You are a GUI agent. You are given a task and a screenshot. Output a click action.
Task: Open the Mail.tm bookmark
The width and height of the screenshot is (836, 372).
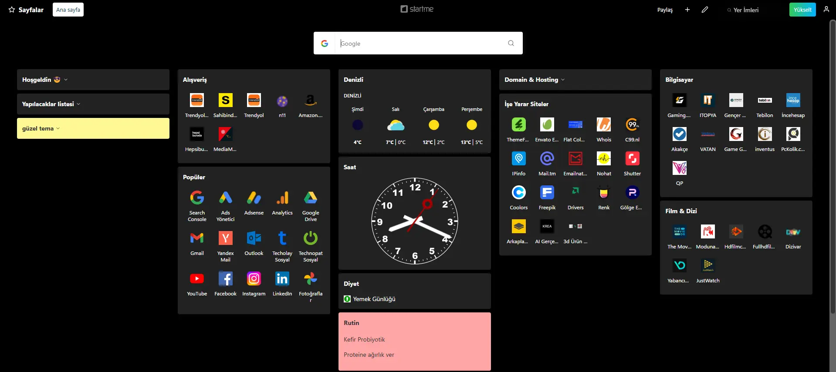547,159
